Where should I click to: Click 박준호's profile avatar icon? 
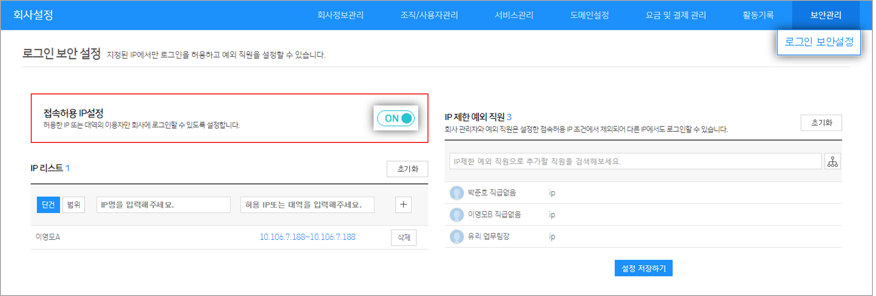[x=457, y=193]
